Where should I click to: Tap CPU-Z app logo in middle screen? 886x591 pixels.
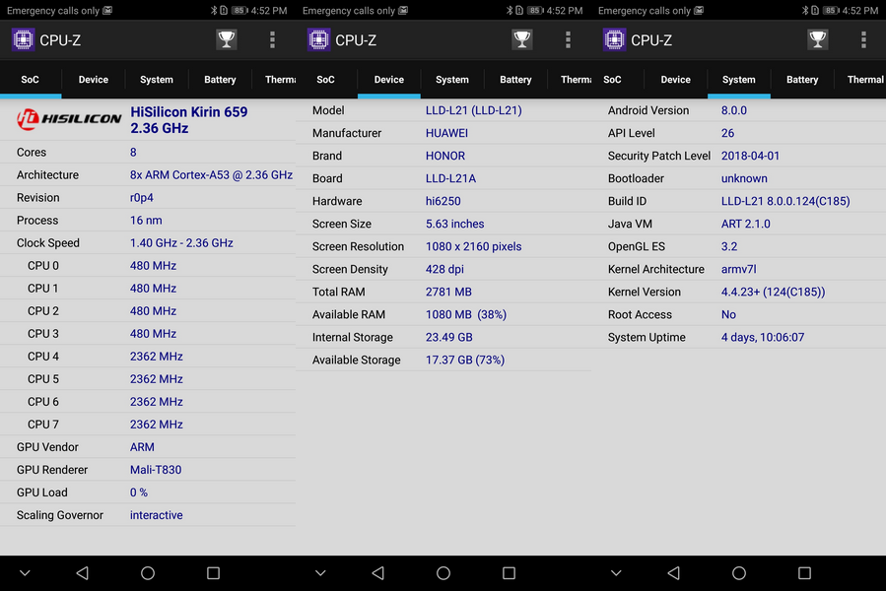(x=318, y=40)
